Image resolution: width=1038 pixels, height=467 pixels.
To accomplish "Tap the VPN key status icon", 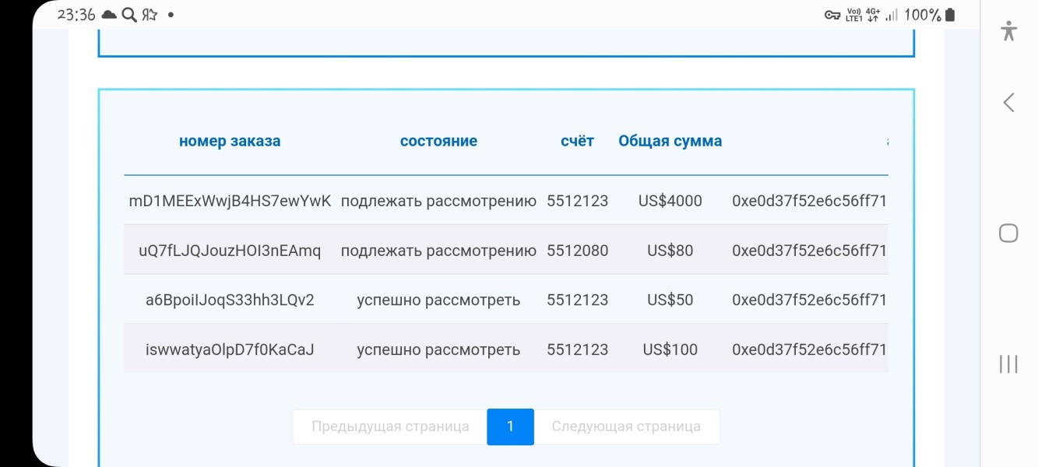I will click(x=832, y=15).
